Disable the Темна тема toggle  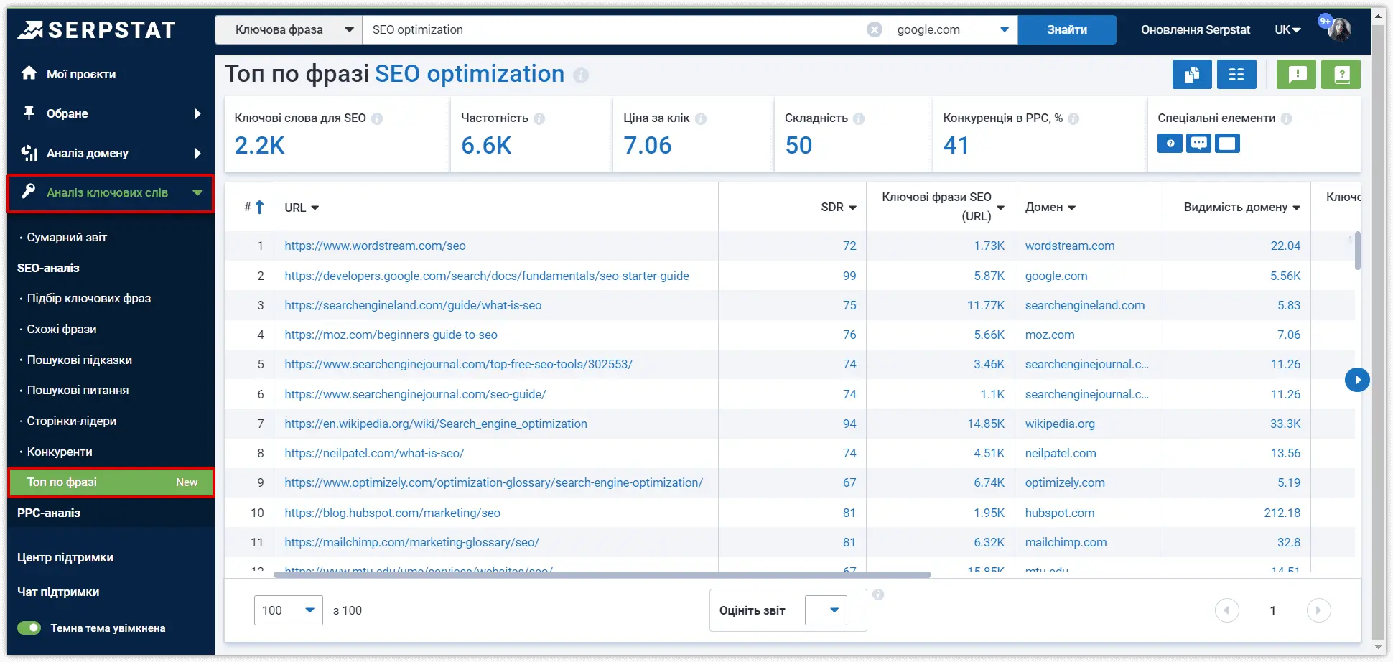29,628
